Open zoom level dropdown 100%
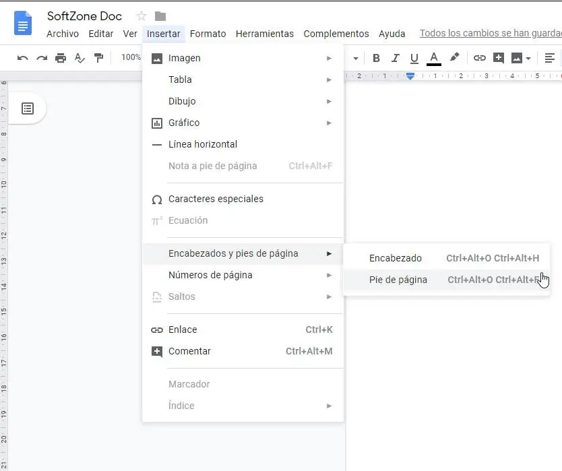This screenshot has height=471, width=562. [x=131, y=57]
